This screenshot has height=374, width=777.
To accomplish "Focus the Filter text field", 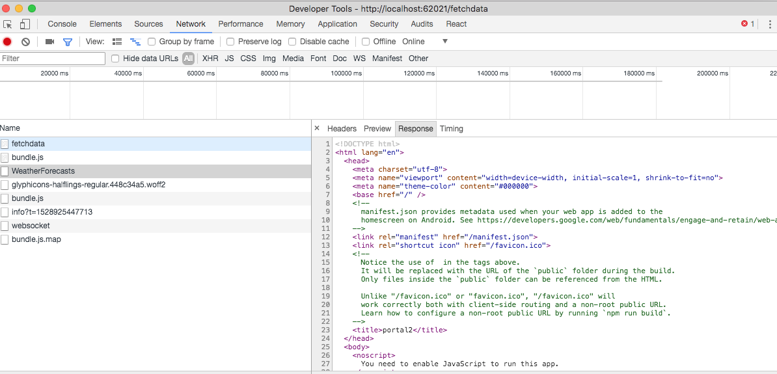I will tap(53, 59).
